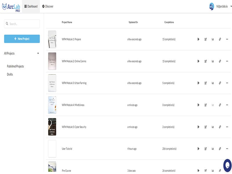View analytics for WFH Module 5: Cyber Security
The image size is (232, 174).
(213, 127)
